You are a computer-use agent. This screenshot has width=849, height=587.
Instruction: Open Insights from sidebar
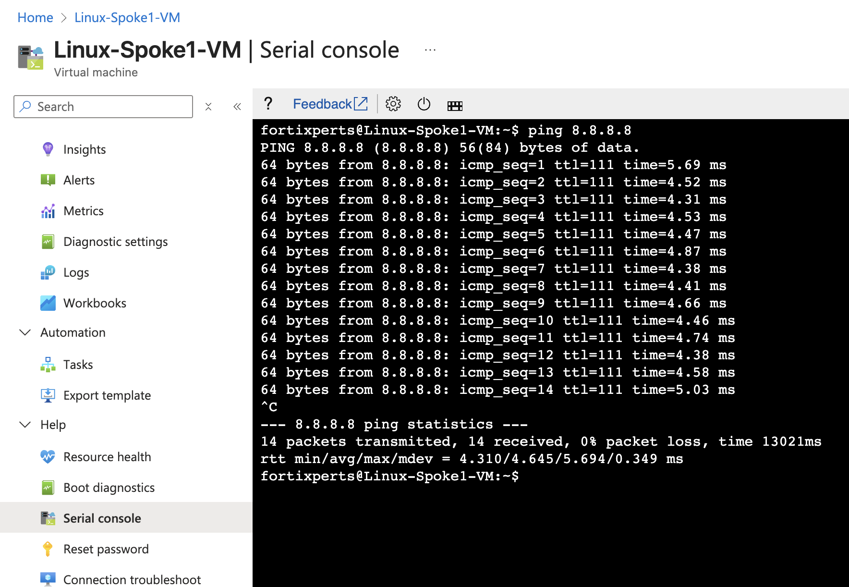coord(84,149)
